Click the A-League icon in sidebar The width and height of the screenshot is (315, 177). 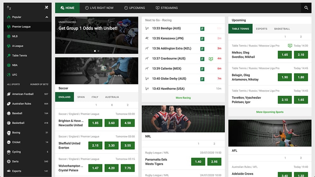tap(9, 46)
